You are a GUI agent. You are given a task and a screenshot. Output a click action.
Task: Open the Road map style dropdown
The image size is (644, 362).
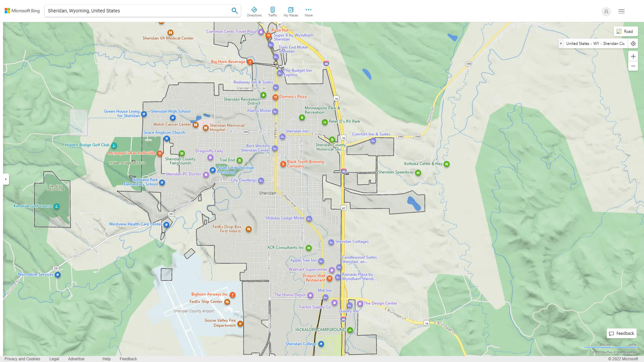tap(626, 31)
